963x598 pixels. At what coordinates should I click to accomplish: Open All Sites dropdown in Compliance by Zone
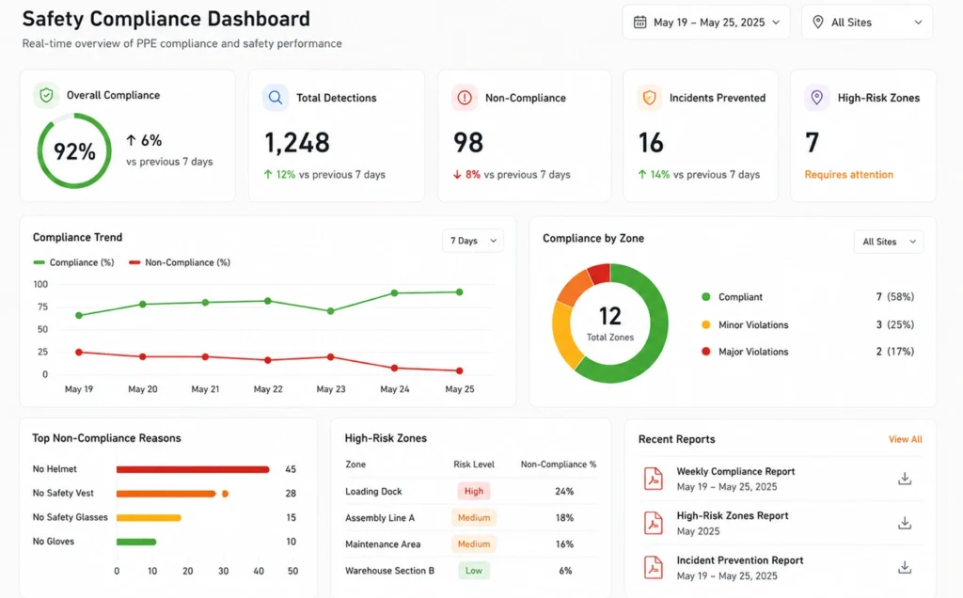pyautogui.click(x=889, y=242)
